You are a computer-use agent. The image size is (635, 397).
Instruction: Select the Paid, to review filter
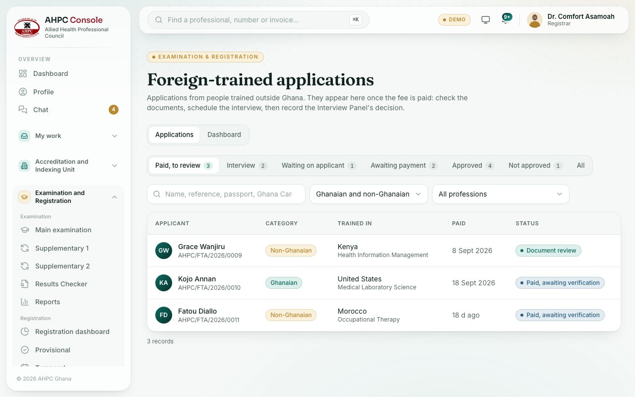[184, 166]
